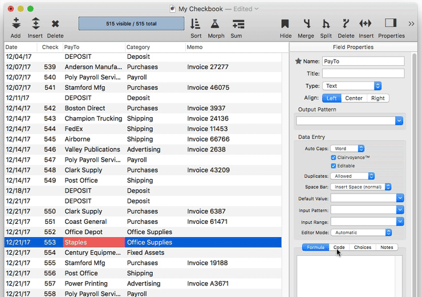This screenshot has height=297, width=422.
Task: Select the Century Equipme... cell
Action: click(94, 252)
